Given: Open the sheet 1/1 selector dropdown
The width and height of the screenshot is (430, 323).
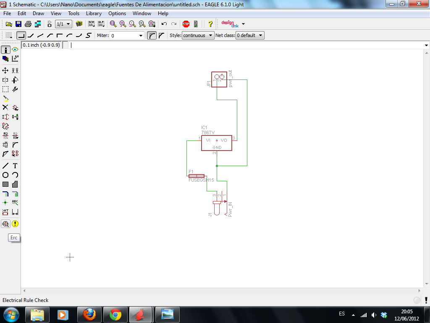Looking at the screenshot, I should pos(64,24).
